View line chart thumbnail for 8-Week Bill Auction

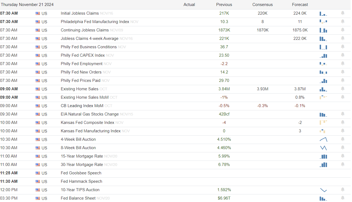coord(323,148)
